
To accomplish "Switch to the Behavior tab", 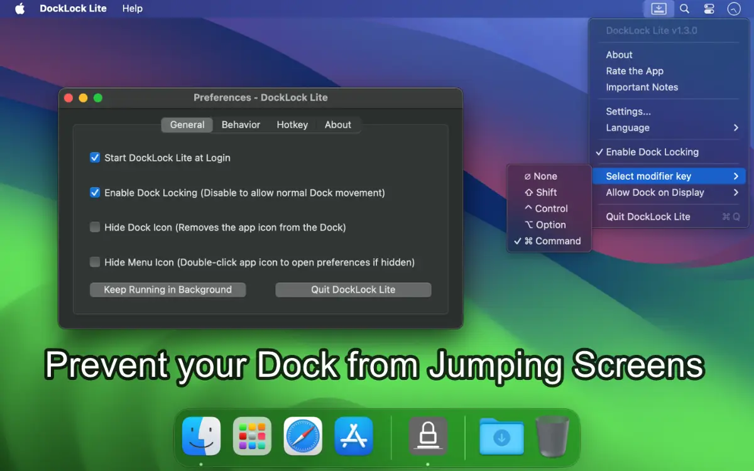I will click(241, 124).
